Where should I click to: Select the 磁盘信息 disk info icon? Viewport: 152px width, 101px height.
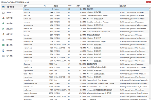(3, 50)
